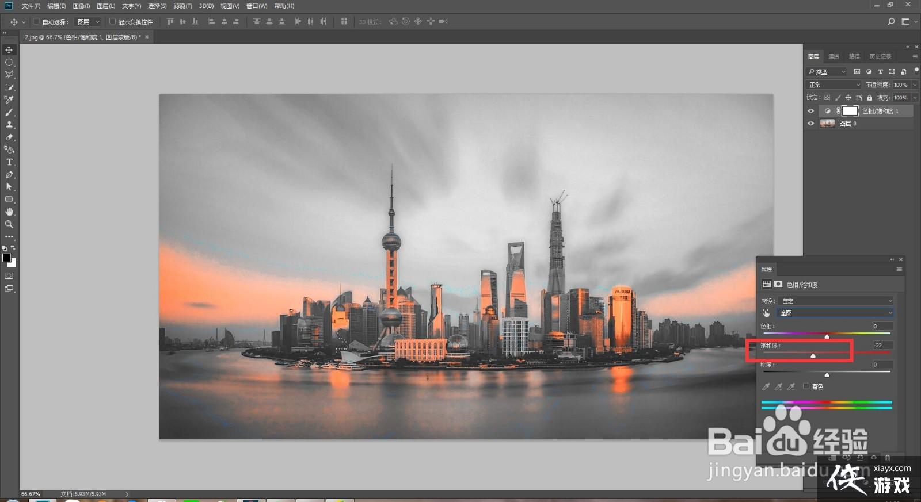This screenshot has width=921, height=502.
Task: Select the Rounded Rectangle shape tool
Action: pos(9,200)
